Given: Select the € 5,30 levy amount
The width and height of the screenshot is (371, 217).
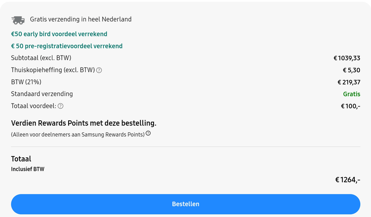Looking at the screenshot, I should [x=351, y=70].
